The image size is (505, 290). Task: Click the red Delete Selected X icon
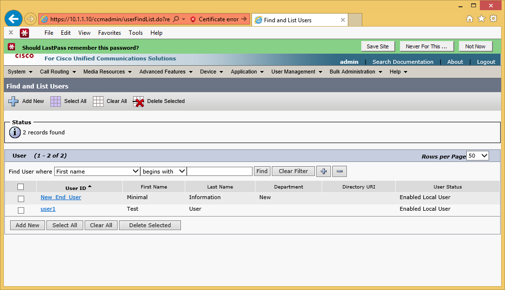pos(138,102)
